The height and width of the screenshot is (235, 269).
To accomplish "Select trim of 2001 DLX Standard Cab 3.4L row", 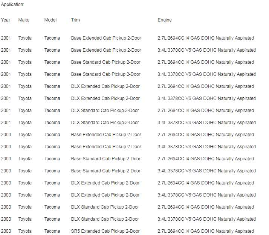I will (105, 123).
